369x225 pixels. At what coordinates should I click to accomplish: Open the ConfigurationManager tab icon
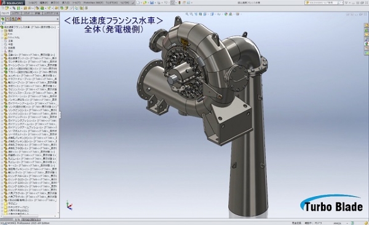click(14, 19)
